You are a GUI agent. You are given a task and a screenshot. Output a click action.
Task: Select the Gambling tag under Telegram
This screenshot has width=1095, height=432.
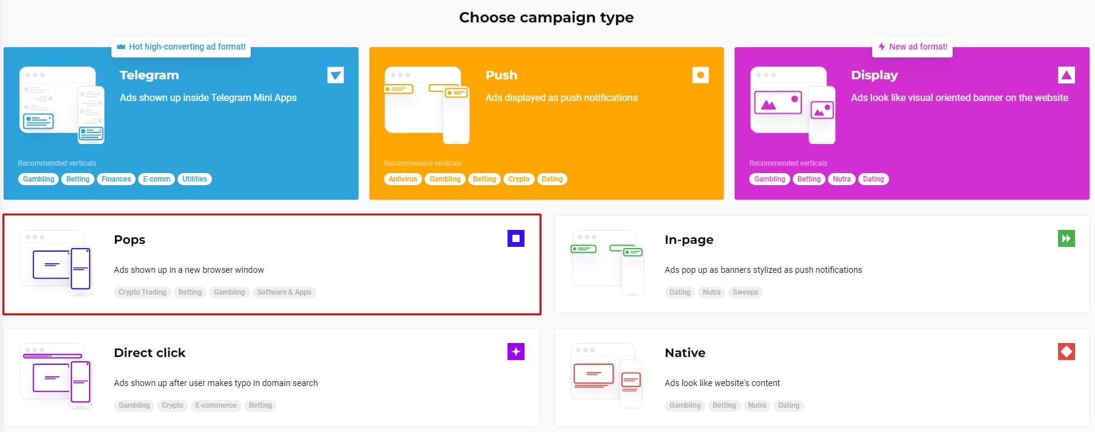pyautogui.click(x=38, y=178)
